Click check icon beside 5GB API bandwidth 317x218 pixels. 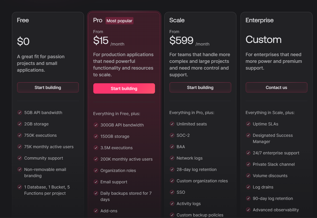point(19,112)
